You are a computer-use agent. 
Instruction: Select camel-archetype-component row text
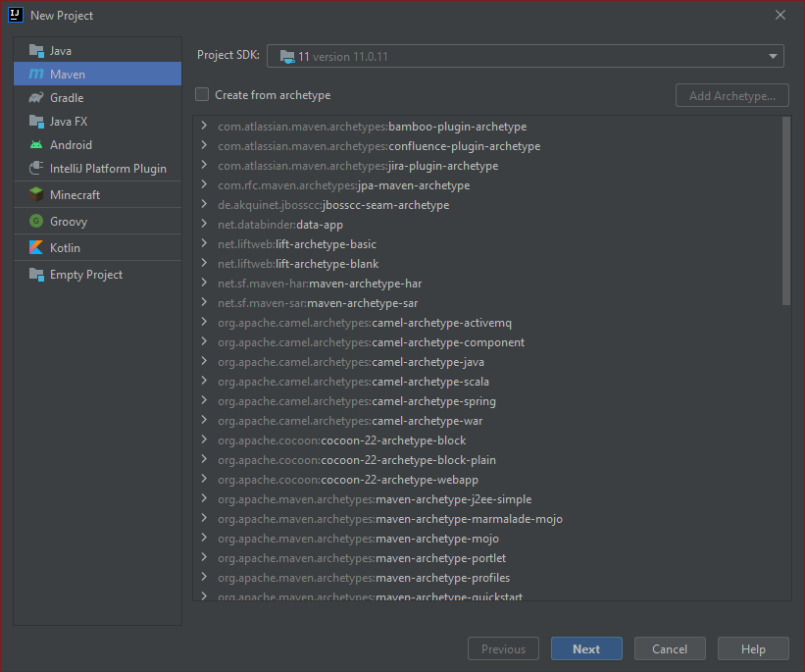(x=372, y=342)
